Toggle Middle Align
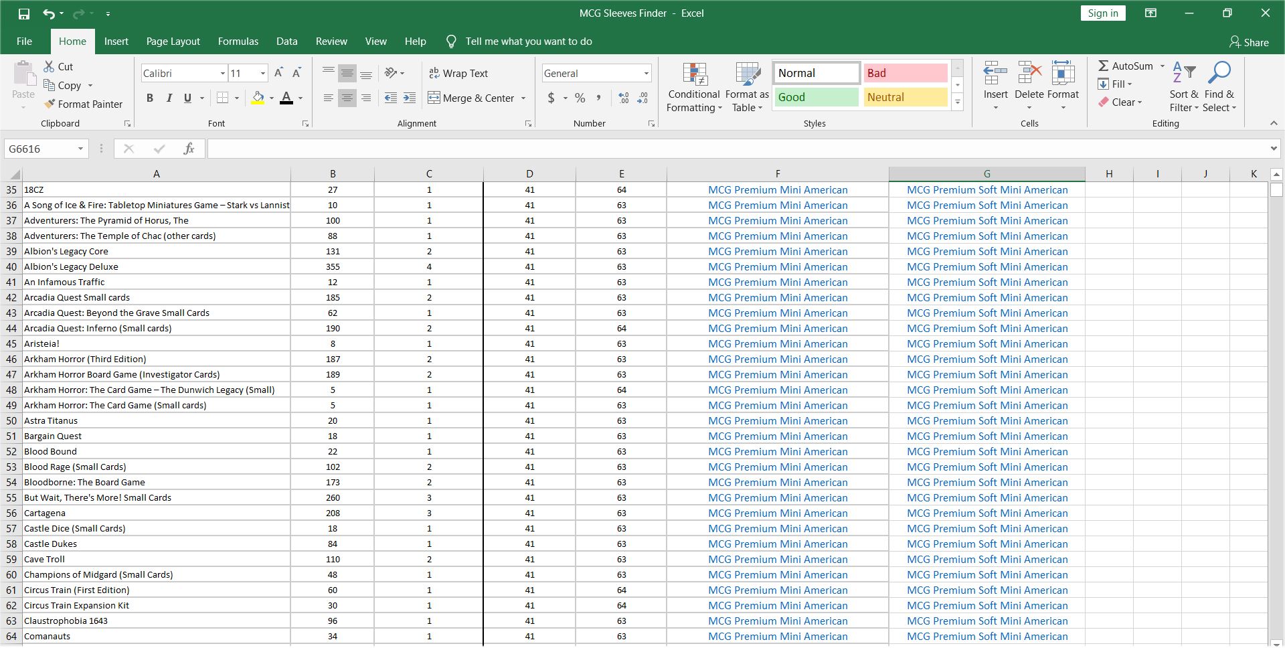1285x648 pixels. (347, 73)
